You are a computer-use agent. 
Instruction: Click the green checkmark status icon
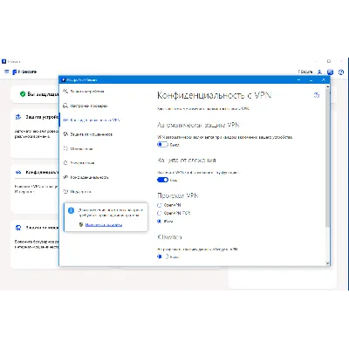coord(23,94)
